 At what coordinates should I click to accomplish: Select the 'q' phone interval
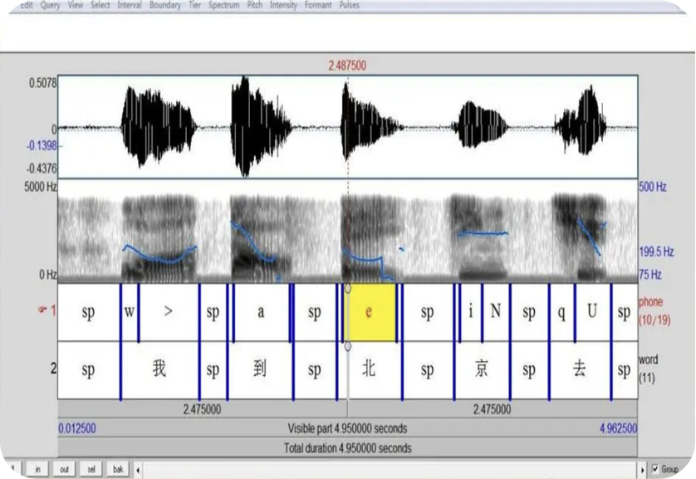561,312
